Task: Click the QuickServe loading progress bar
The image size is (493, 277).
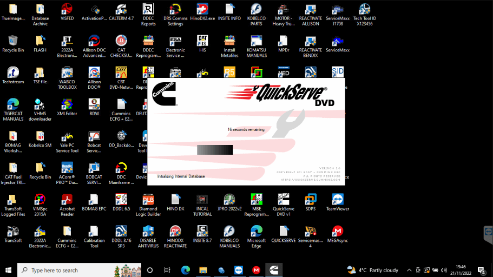Action: click(x=215, y=150)
